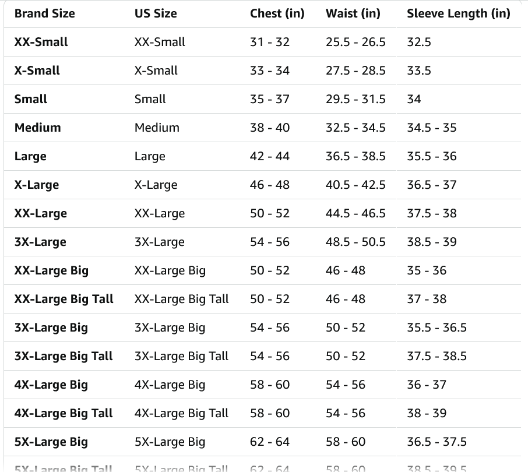Select the bold XX-Large Big Tall cell
The image size is (528, 472).
click(x=64, y=299)
